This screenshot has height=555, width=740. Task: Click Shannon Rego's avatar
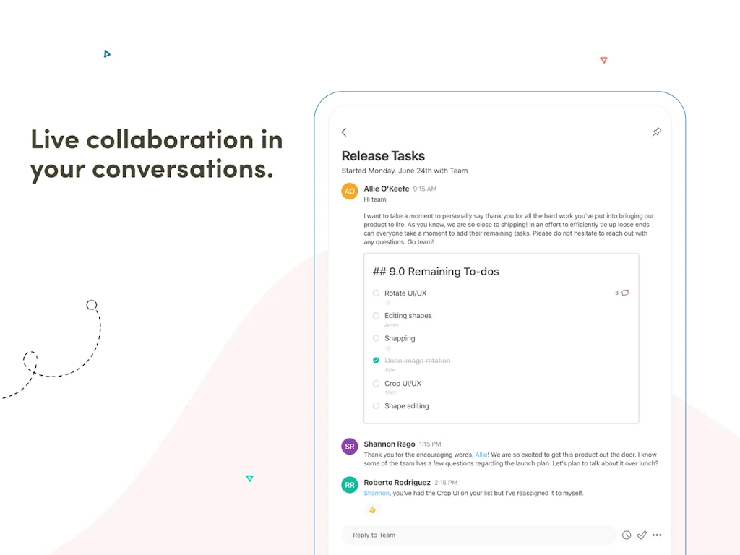click(x=349, y=446)
